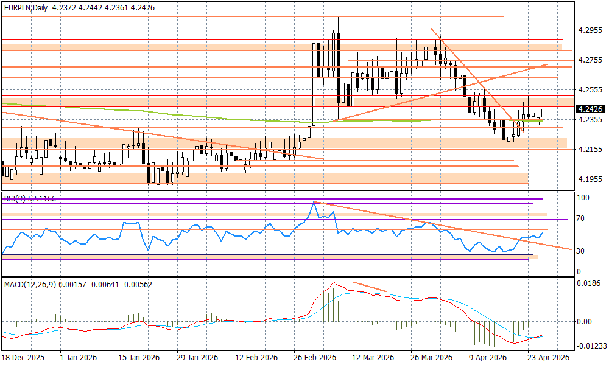Select the short orange trendline above MACD peak

point(370,287)
